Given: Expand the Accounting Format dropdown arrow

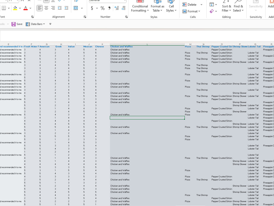Looking at the screenshot, I should tap(97, 8).
